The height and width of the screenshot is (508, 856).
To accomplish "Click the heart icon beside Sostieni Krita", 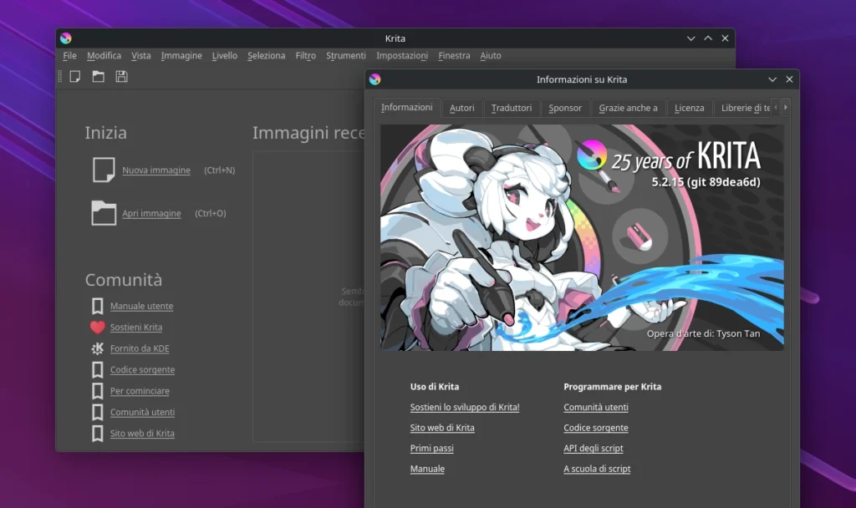I will click(98, 327).
